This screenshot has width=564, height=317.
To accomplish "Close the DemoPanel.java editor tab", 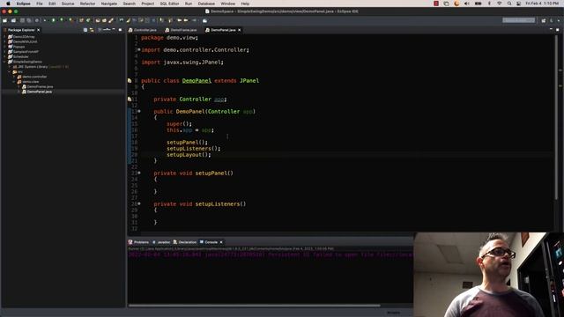I will 239,30.
